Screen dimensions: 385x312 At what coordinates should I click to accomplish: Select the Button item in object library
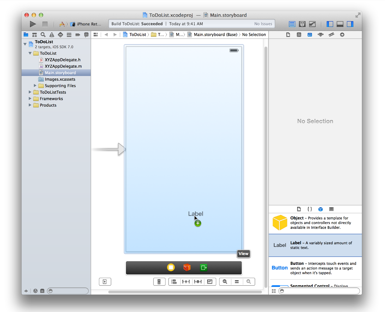pyautogui.click(x=315, y=268)
